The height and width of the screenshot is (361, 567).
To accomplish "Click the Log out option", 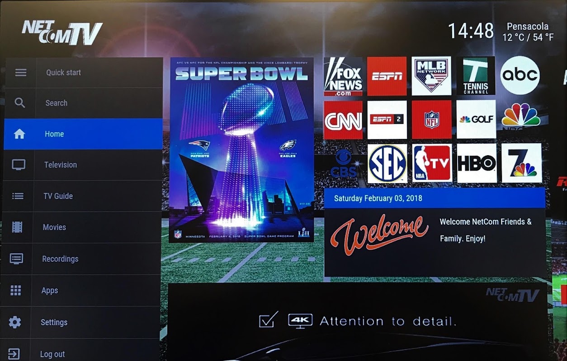I will coord(80,354).
